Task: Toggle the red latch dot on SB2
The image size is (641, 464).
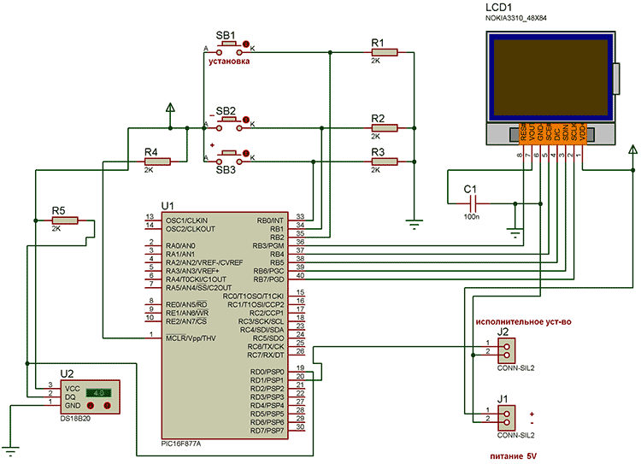Action: click(x=246, y=120)
